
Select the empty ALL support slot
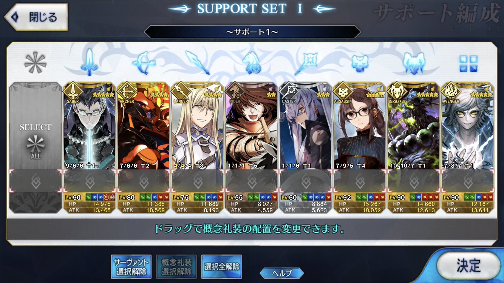click(x=36, y=148)
